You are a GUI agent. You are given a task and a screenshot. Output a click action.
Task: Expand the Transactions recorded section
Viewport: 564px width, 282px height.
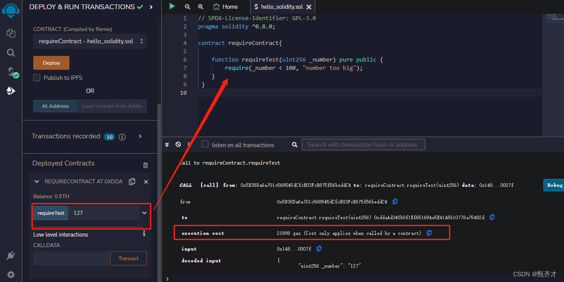pos(140,136)
